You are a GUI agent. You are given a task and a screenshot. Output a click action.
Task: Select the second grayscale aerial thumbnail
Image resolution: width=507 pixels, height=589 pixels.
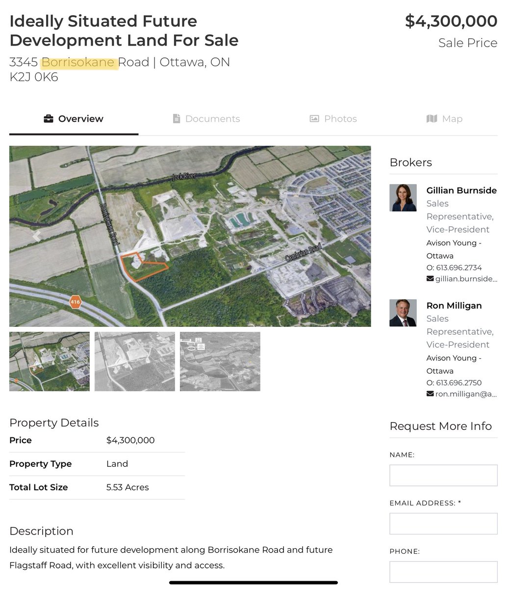(135, 361)
